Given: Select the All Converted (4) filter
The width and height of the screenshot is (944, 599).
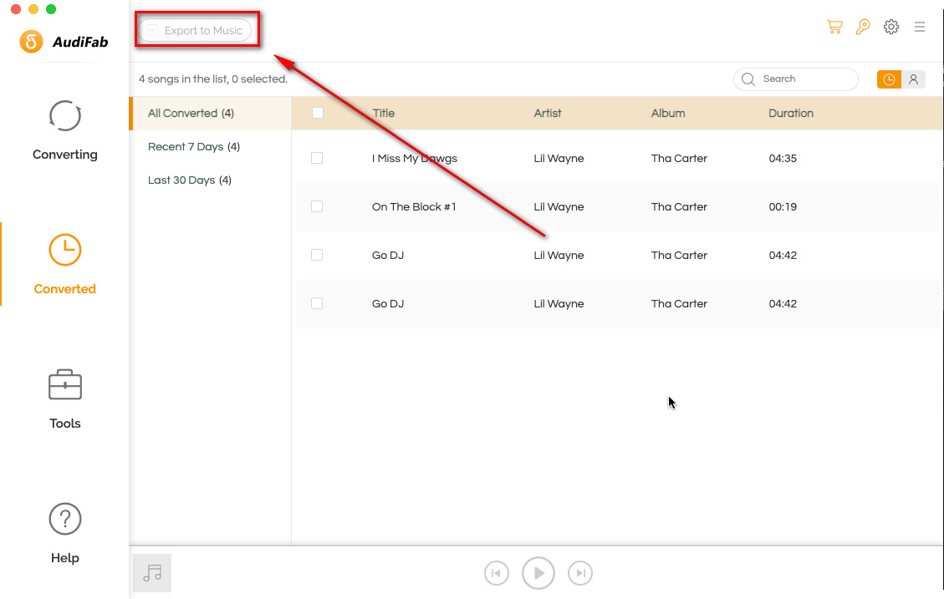Looking at the screenshot, I should (211, 113).
